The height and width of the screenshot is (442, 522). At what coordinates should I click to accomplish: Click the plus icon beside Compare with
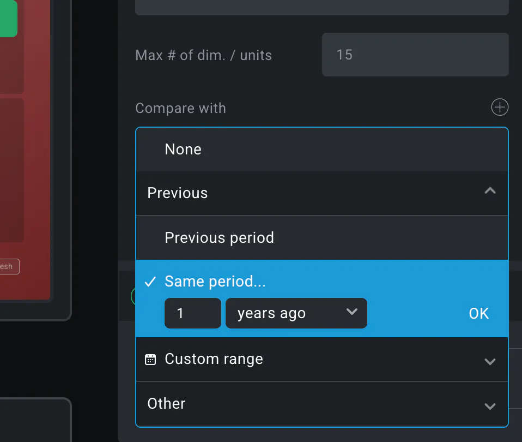(500, 107)
